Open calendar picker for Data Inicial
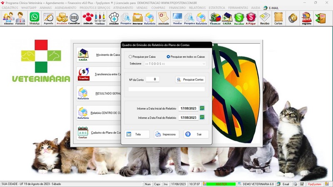The width and height of the screenshot is (333, 187). 202,108
